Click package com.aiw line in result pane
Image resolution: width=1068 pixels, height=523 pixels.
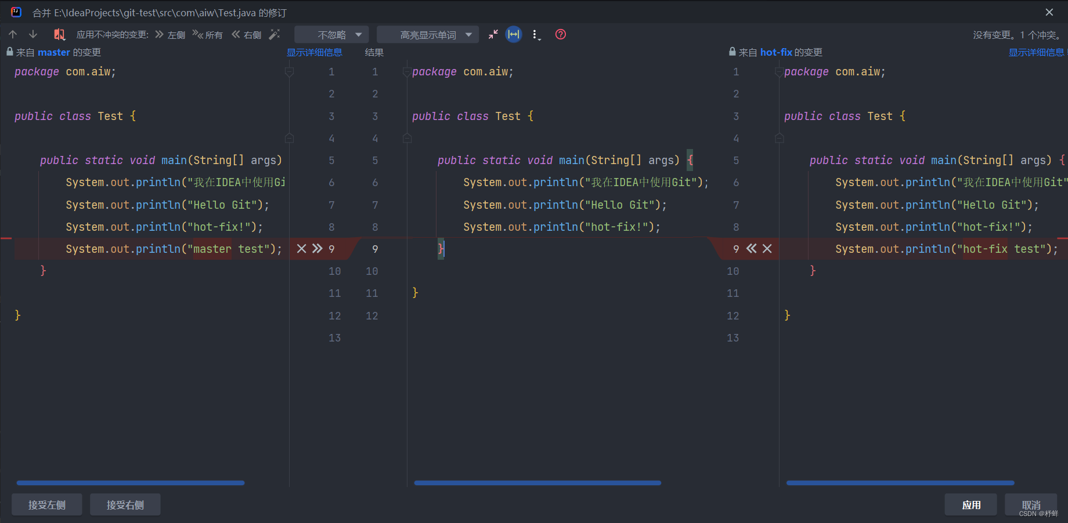[x=463, y=72]
